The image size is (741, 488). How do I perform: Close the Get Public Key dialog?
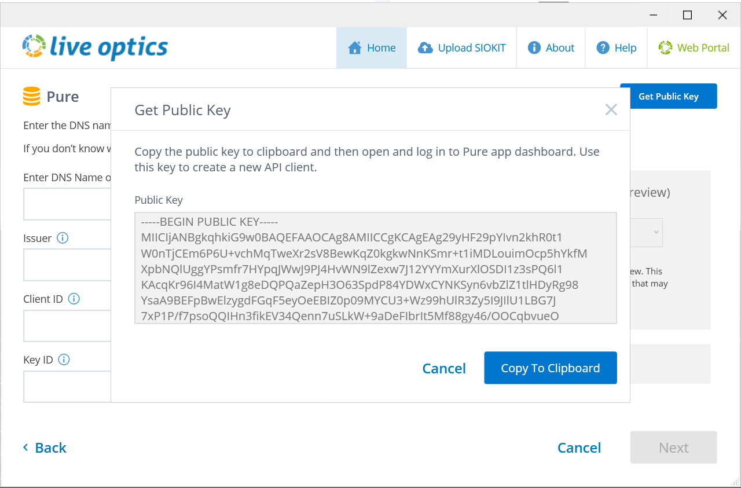coord(611,109)
